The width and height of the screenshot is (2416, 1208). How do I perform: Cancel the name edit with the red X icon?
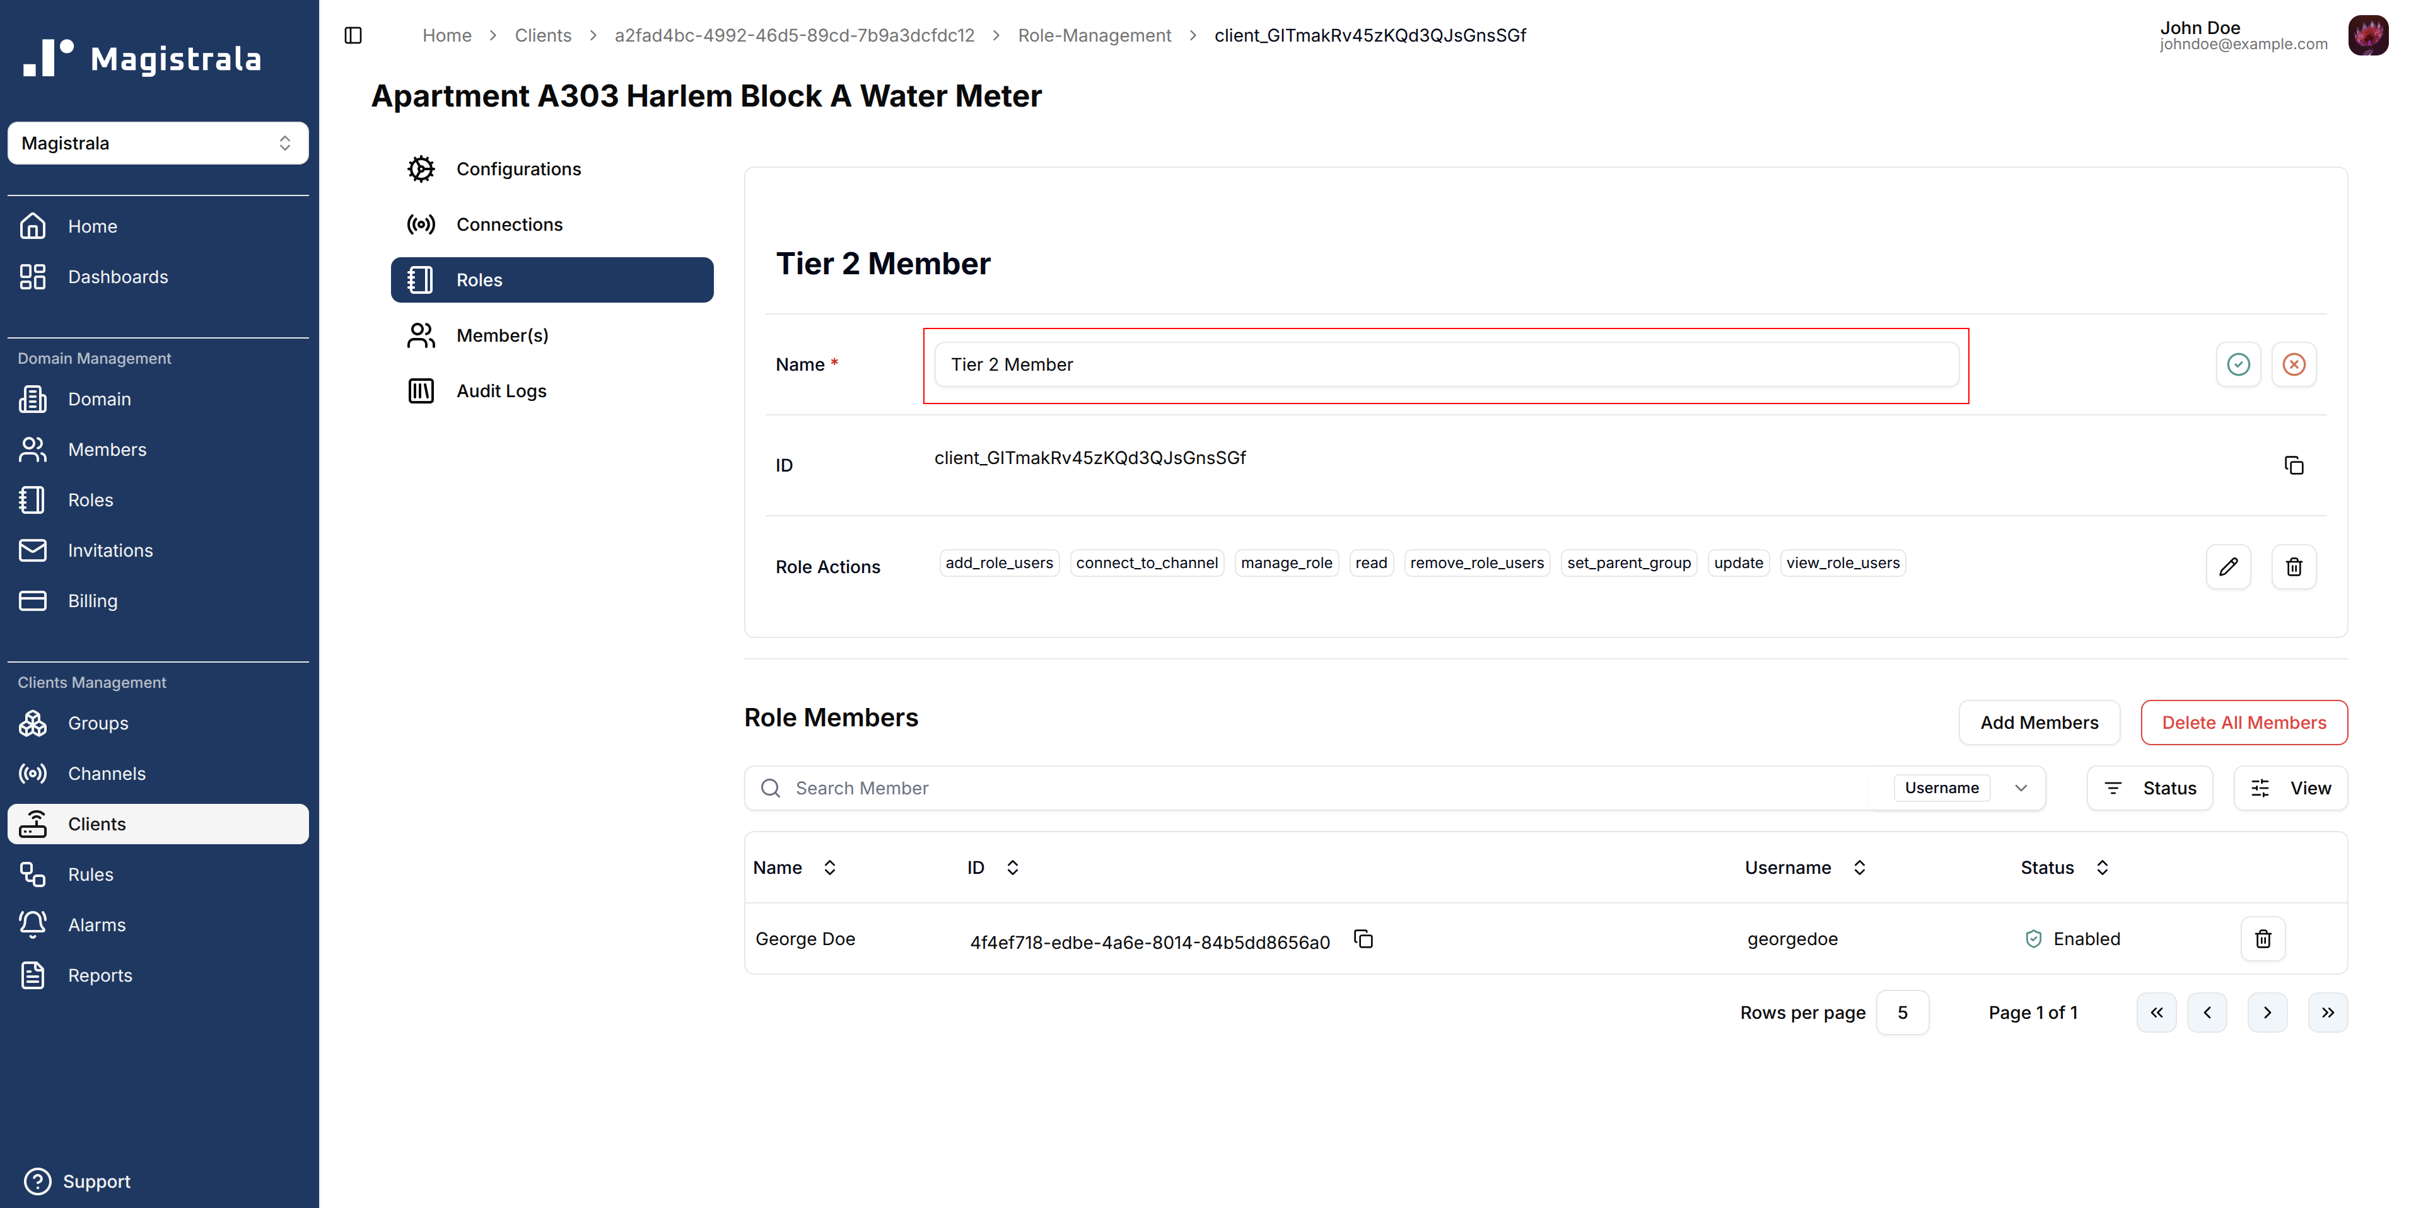point(2293,364)
